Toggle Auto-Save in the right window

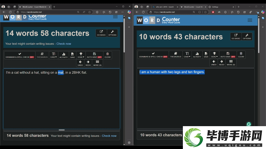228,55
